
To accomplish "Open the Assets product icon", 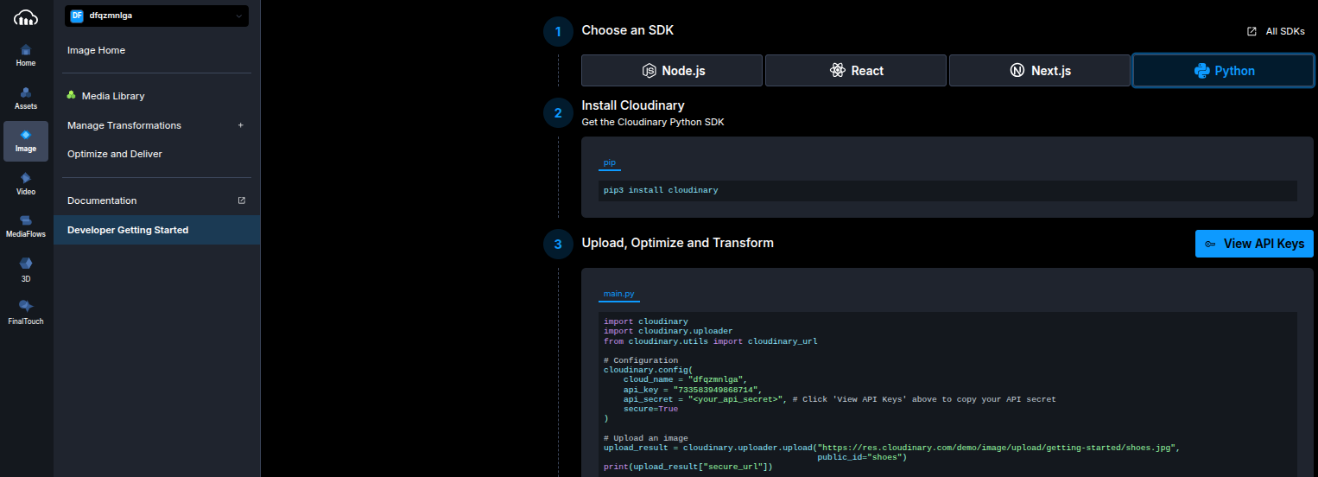I will 26,99.
